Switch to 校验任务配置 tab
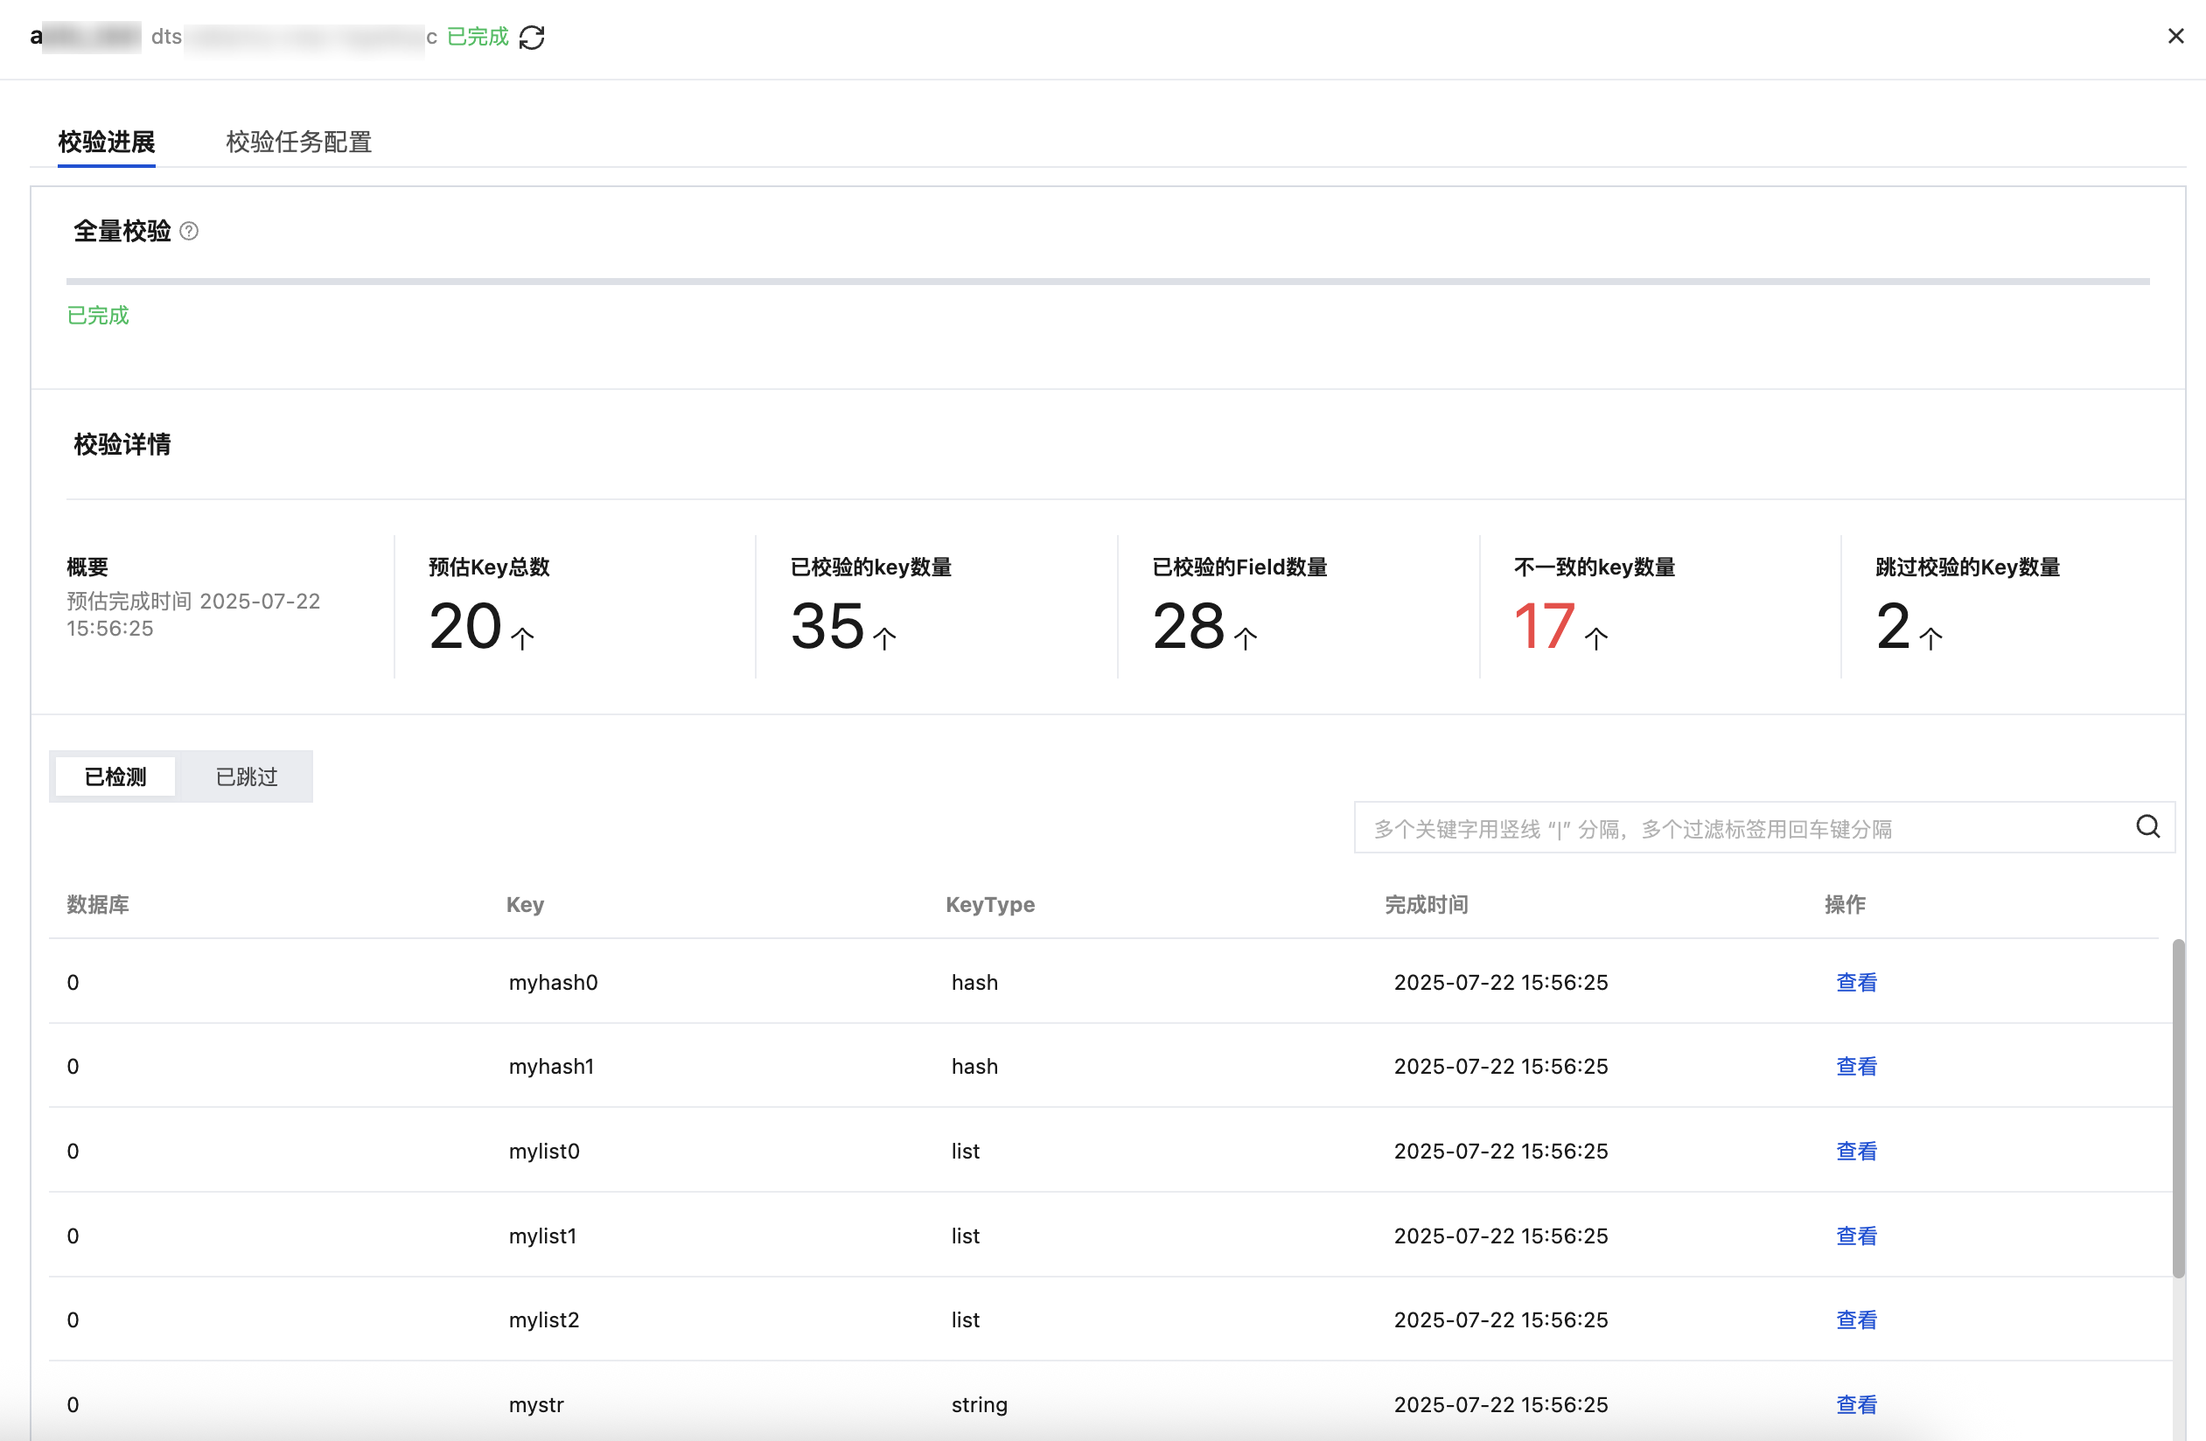This screenshot has height=1441, width=2206. (x=298, y=142)
